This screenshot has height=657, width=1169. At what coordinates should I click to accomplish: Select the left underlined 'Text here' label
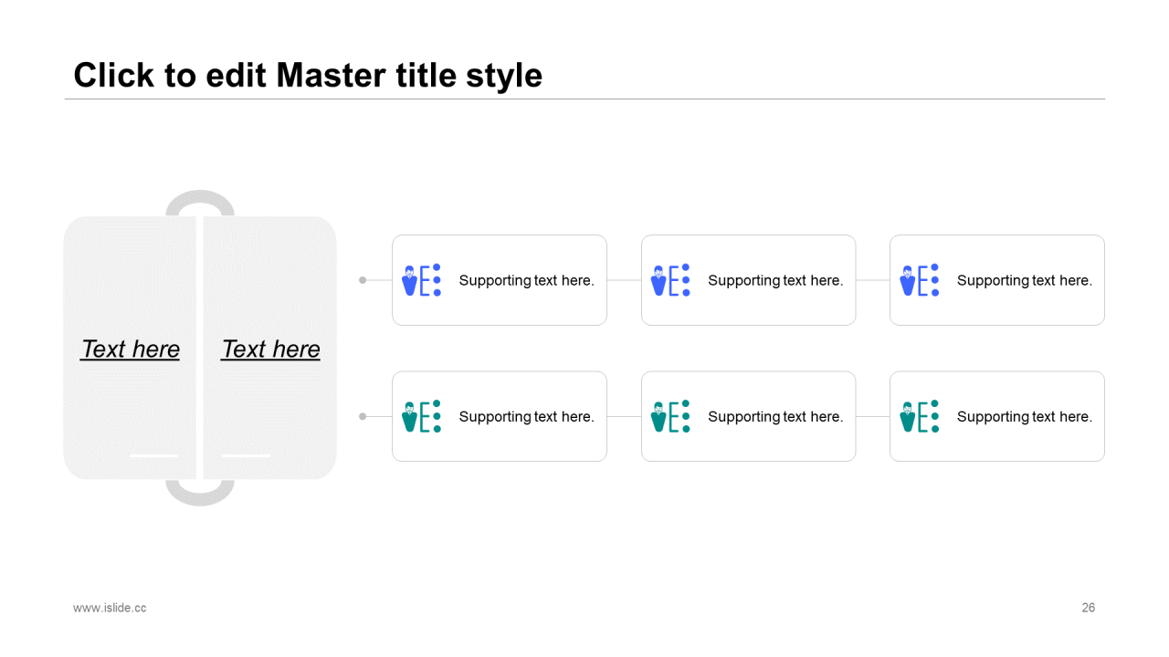(x=130, y=349)
